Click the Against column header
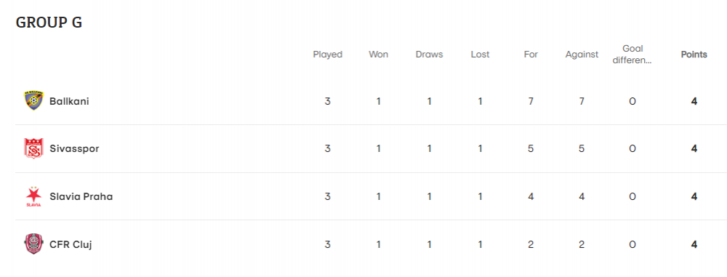Viewport: 727px width, 277px height. (582, 55)
